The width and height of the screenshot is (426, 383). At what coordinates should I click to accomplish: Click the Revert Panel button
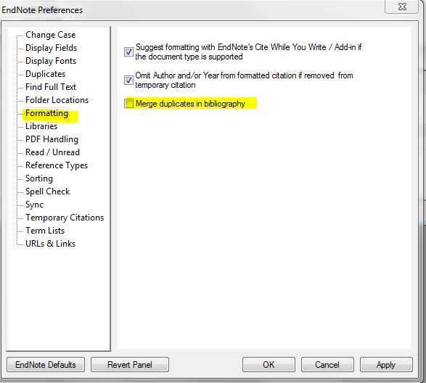tap(130, 365)
